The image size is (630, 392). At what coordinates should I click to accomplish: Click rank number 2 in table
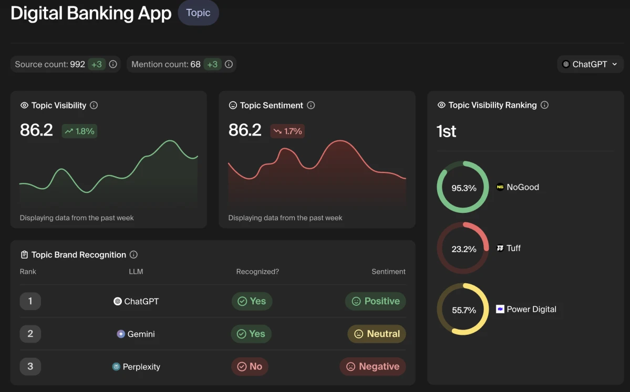(30, 334)
